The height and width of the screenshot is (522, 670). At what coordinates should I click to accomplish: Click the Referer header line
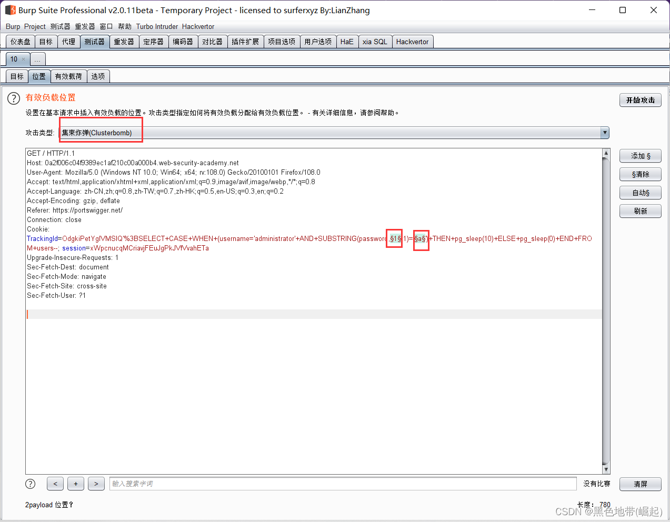click(75, 210)
